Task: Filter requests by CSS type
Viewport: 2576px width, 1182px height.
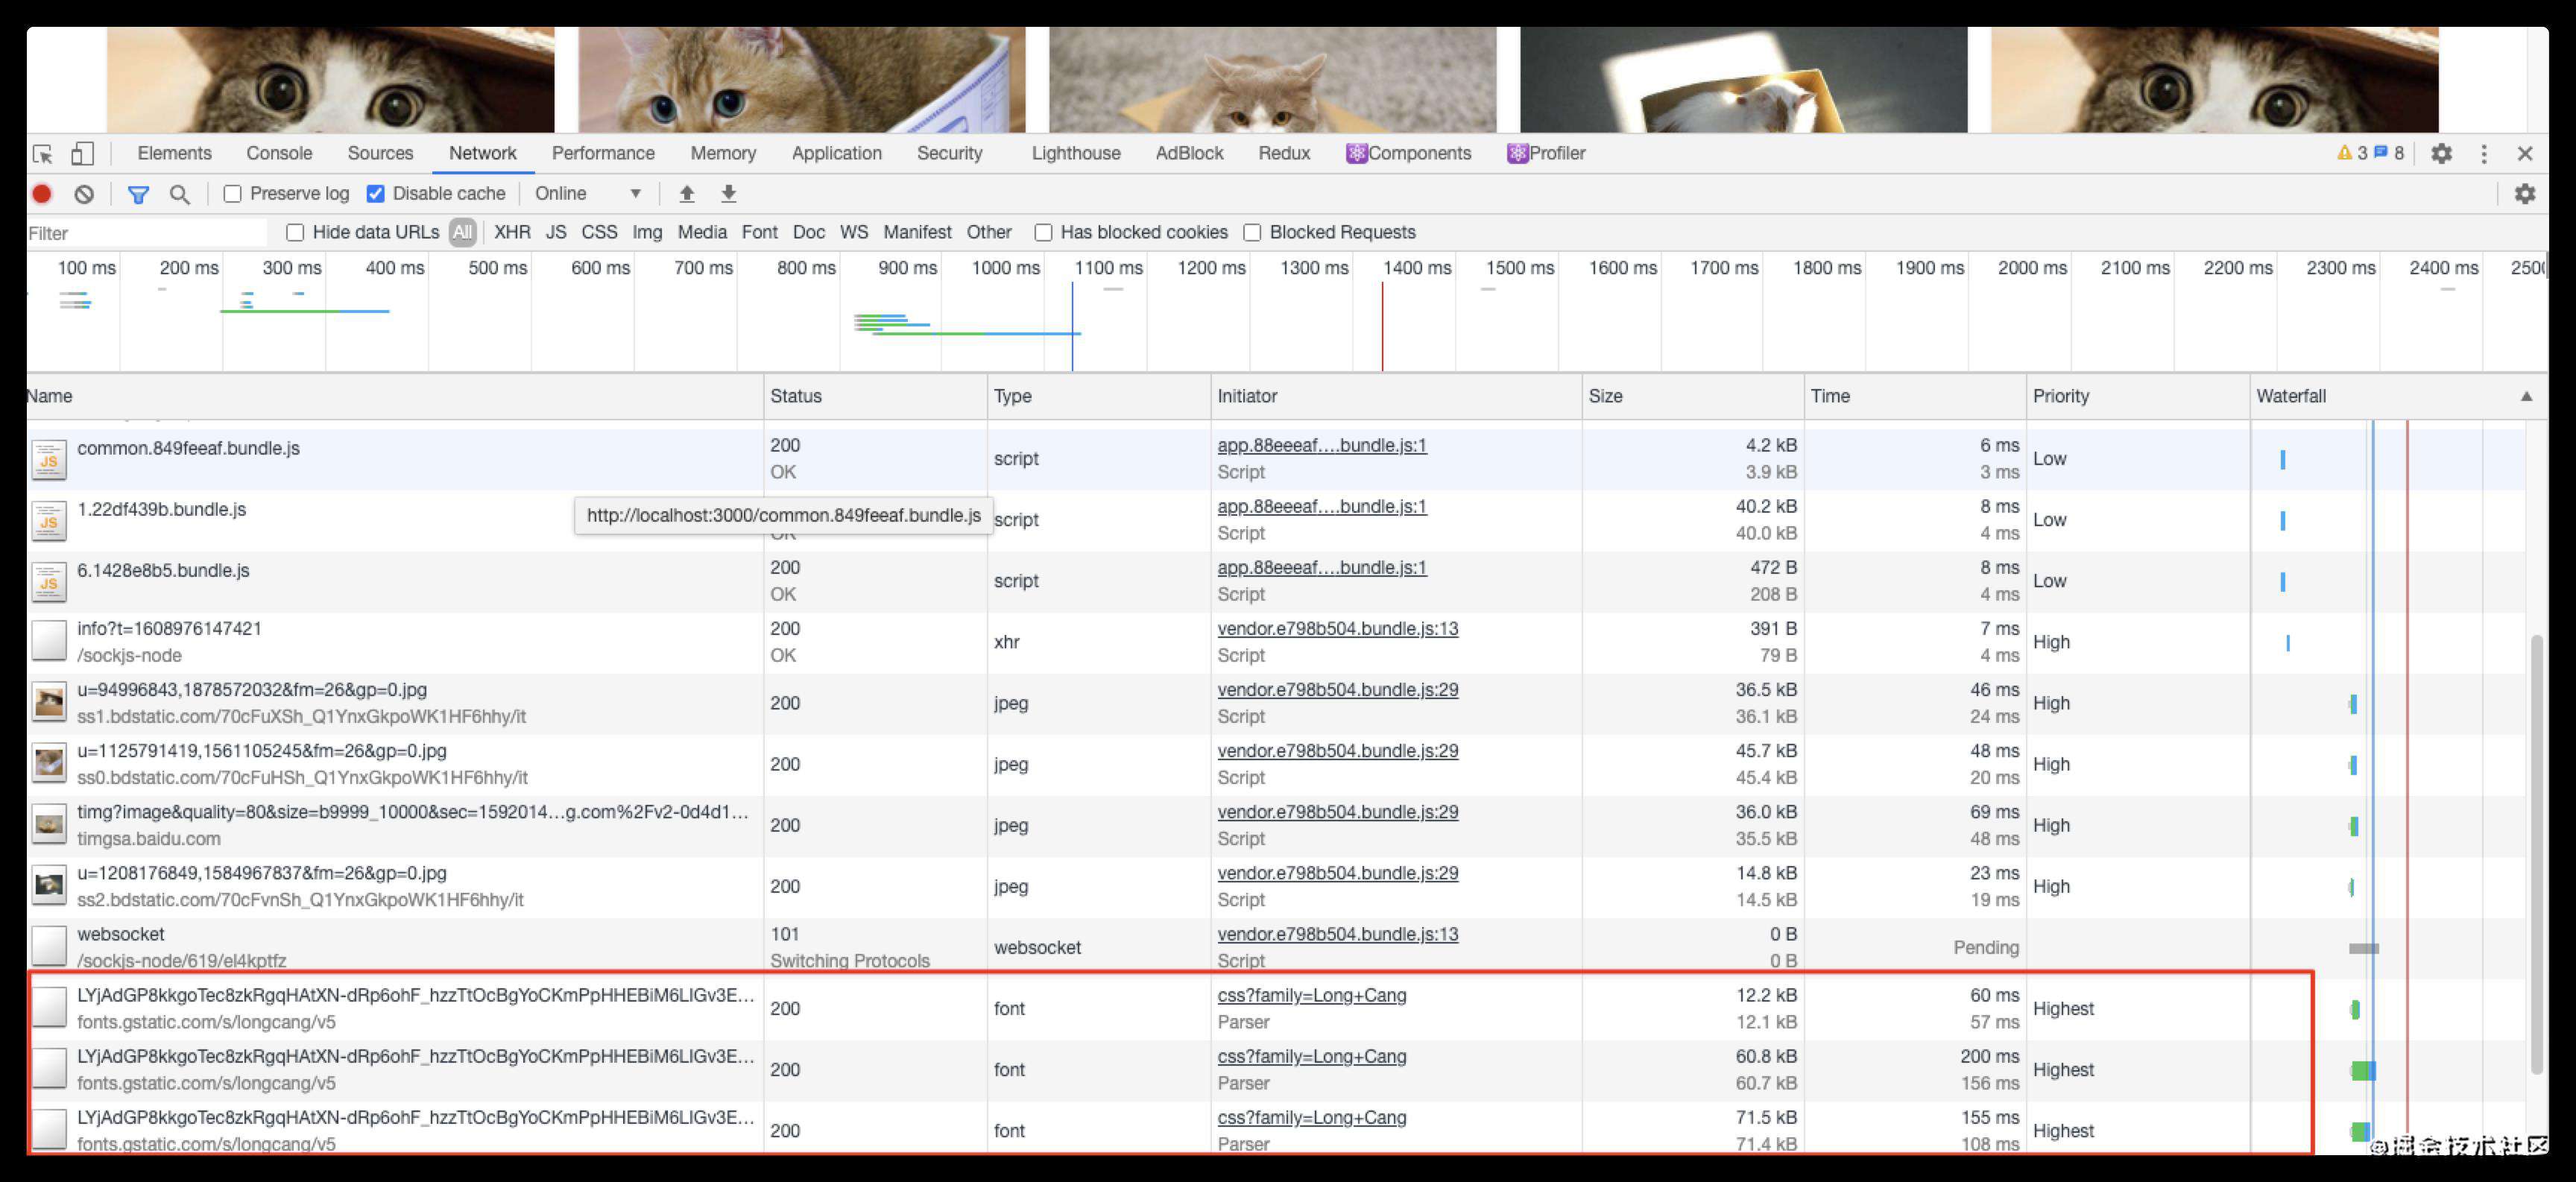Action: click(599, 232)
